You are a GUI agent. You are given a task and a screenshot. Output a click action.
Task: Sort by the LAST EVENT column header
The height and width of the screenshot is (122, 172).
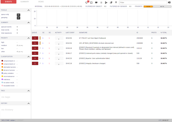click(70, 33)
